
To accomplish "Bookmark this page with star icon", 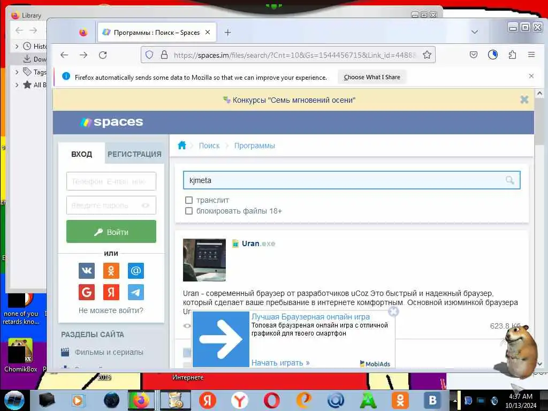I will point(427,55).
